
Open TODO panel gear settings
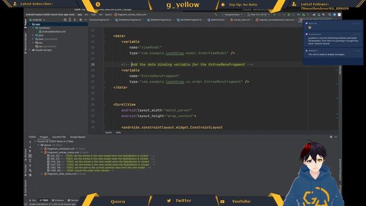coord(331,137)
